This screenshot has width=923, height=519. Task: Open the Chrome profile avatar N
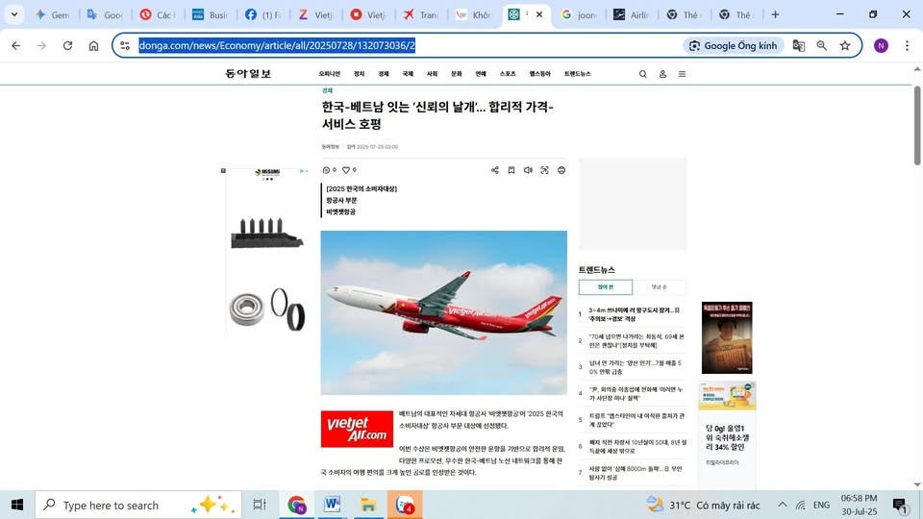tap(881, 45)
